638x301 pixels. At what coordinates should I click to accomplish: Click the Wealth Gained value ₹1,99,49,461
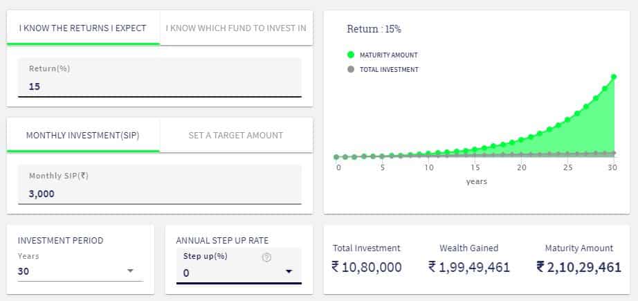coord(469,267)
